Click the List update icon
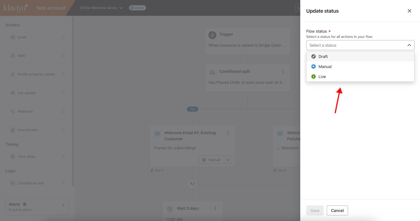Screen dimensions: 420x221 click(13, 93)
